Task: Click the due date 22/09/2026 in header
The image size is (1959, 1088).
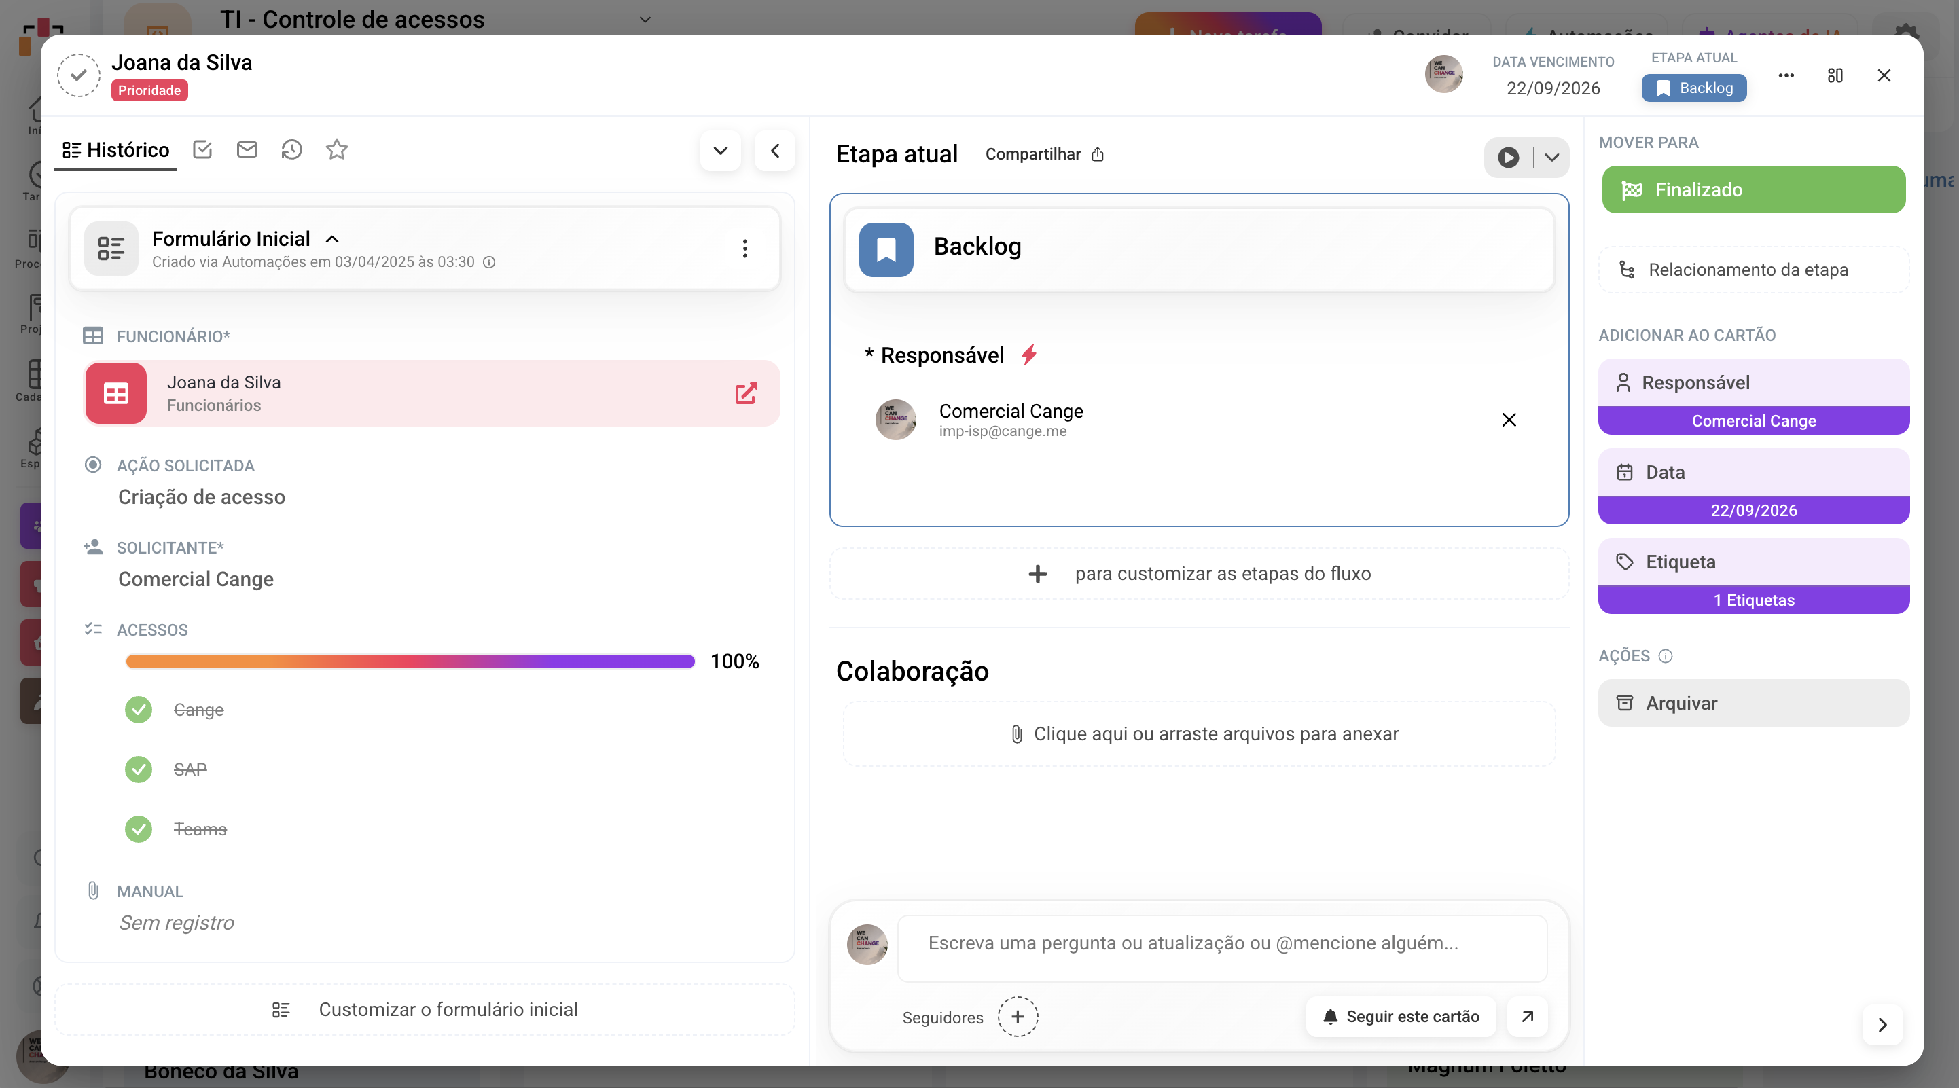Action: tap(1553, 88)
